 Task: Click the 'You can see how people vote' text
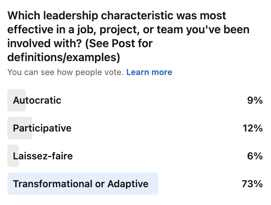[66, 72]
